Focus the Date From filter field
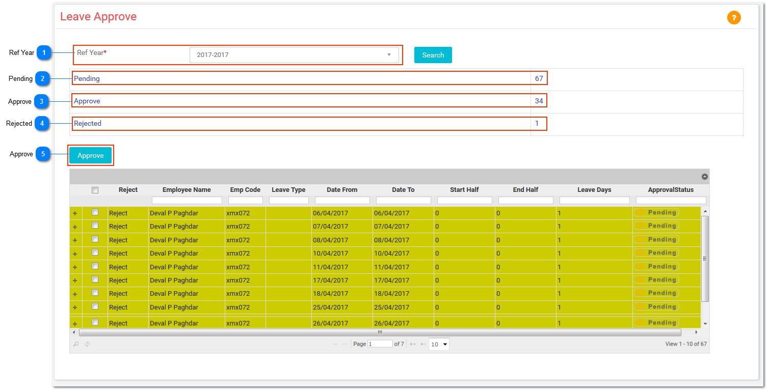The image size is (768, 391). [342, 201]
